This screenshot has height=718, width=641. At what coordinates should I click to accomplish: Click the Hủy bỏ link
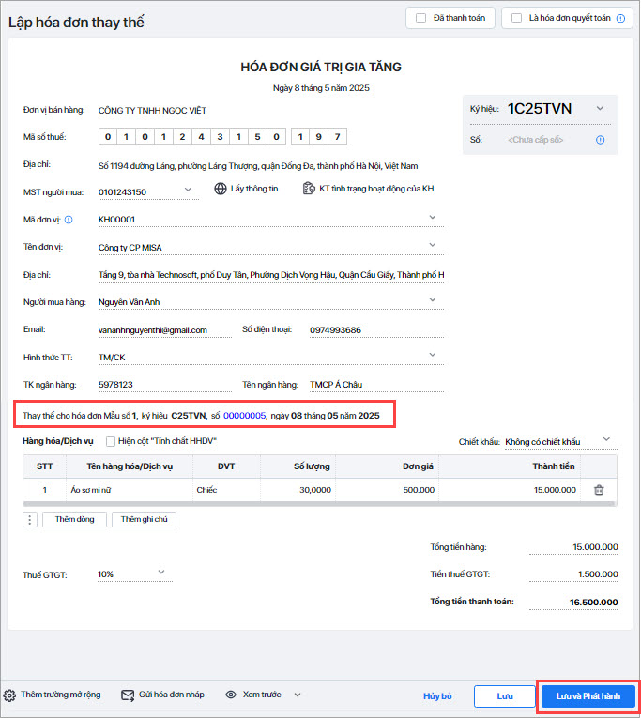click(x=437, y=696)
